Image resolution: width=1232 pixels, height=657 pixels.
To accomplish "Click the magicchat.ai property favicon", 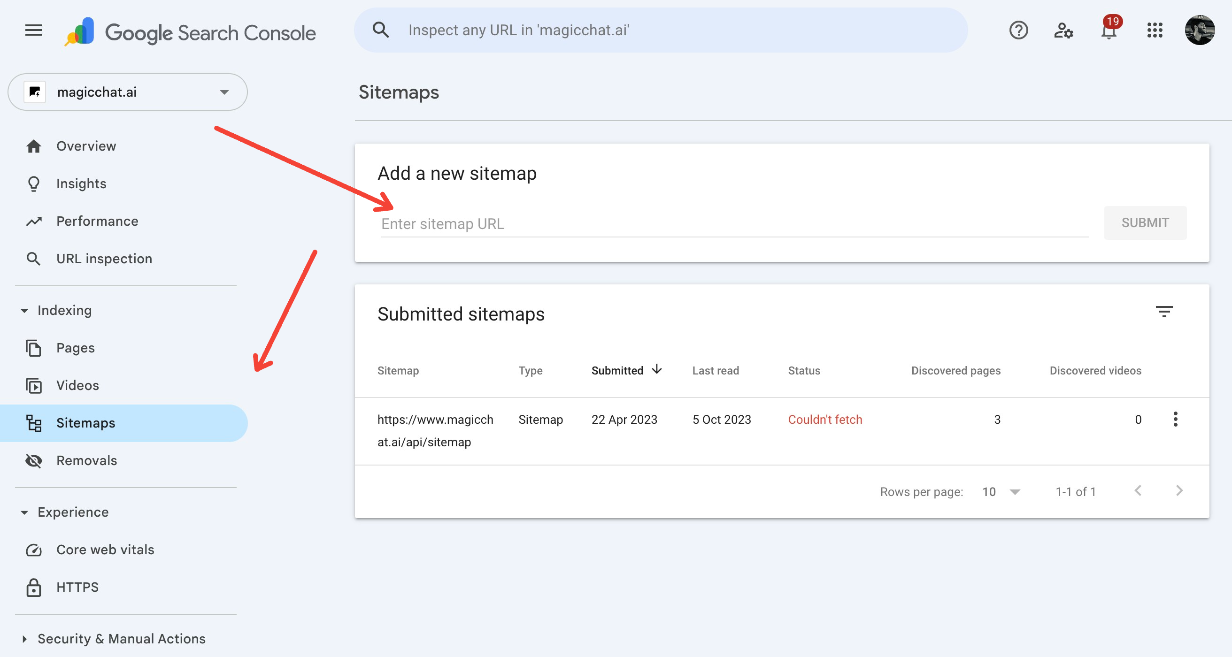I will point(35,92).
